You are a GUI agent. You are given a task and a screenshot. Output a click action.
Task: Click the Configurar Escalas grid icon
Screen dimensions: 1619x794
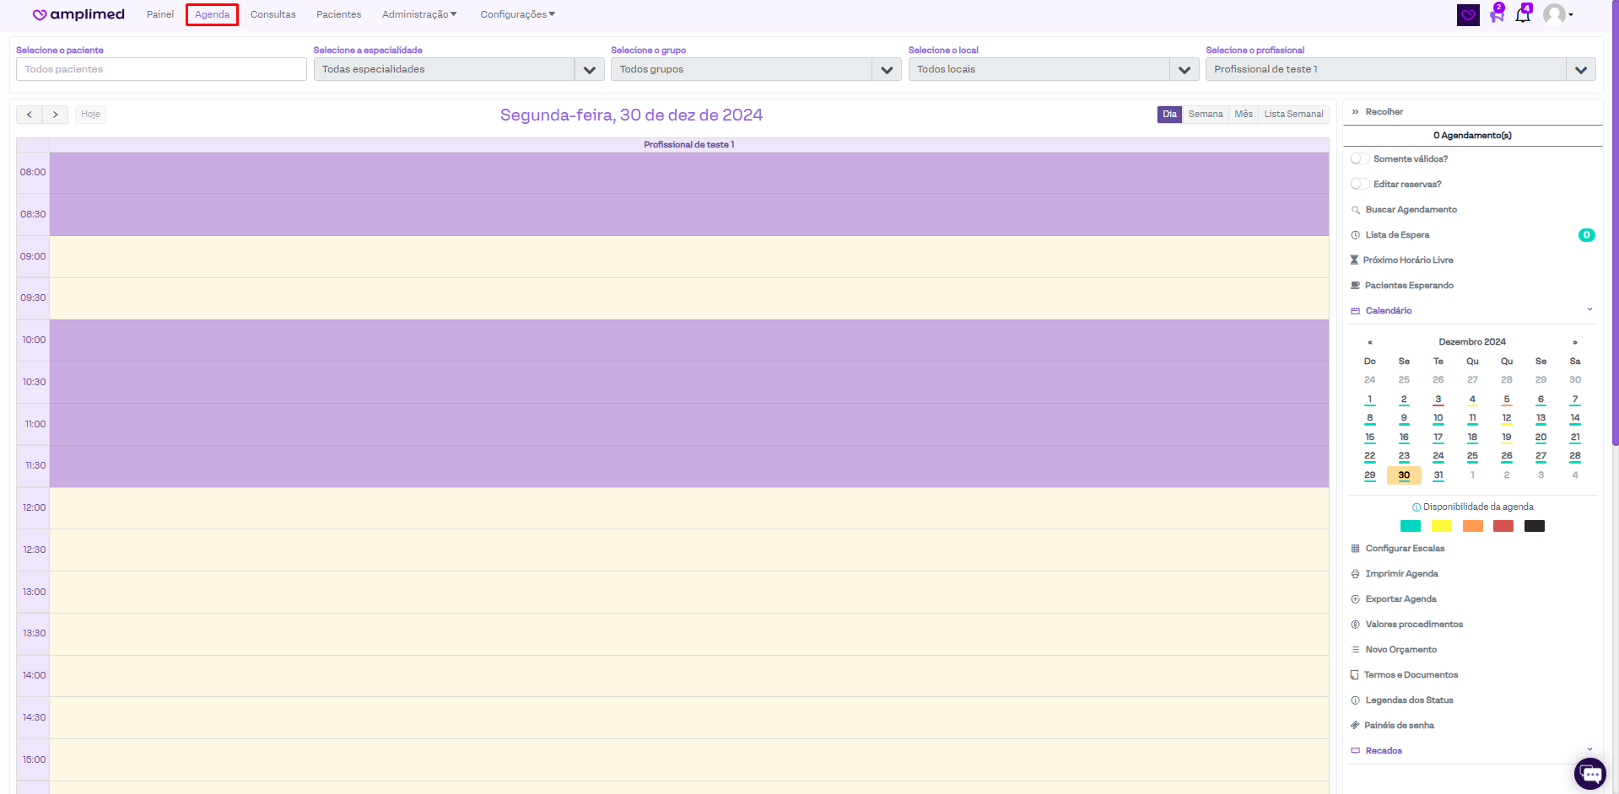pos(1355,549)
